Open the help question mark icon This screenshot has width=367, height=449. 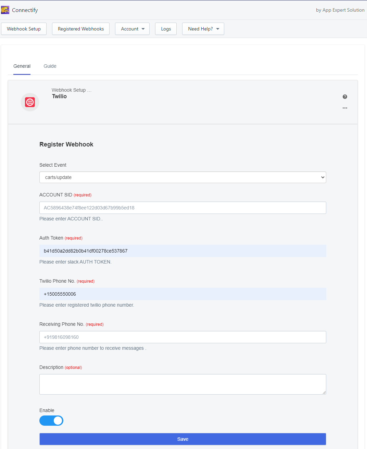(345, 97)
